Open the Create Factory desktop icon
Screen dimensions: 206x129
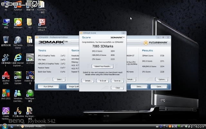5,111
